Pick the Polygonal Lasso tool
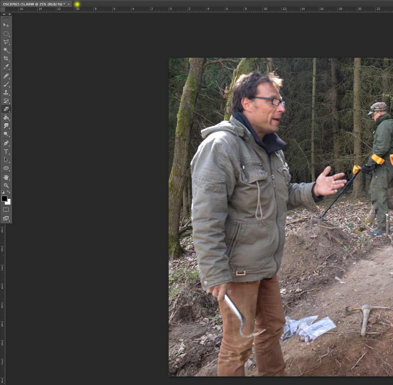 6,42
